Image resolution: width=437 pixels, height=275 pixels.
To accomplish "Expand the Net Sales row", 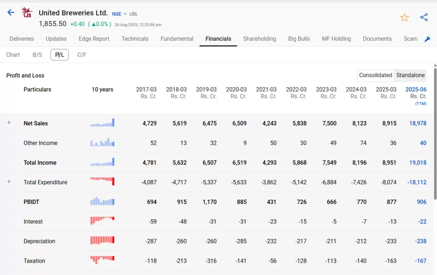I will pyautogui.click(x=9, y=123).
